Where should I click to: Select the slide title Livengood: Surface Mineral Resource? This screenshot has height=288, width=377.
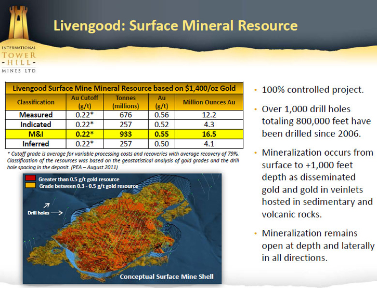tap(176, 25)
